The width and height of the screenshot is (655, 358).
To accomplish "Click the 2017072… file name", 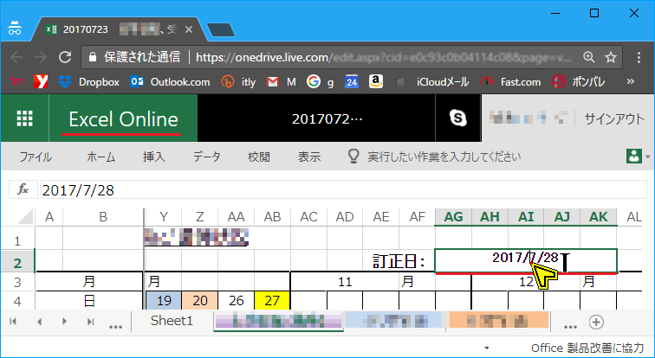I will click(x=327, y=118).
